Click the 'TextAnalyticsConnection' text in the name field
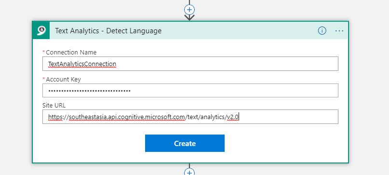The image size is (389, 175). tap(82, 64)
